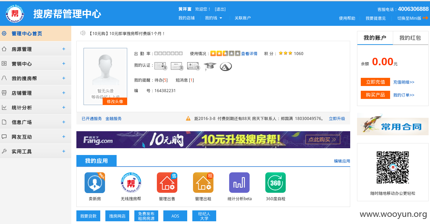This screenshot has width=430, height=224.
Task: Click the gear icon beside 管理中心首页
Action: 4,33
